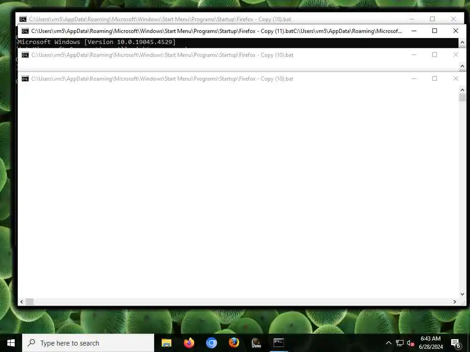The image size is (470, 352).
Task: Select the Copy (11).bat window title bar
Action: [217, 31]
